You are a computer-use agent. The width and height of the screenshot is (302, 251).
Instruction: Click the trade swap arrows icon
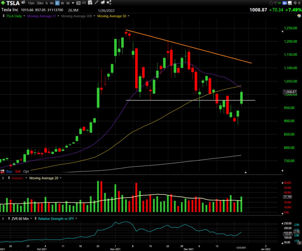[x=3, y=171]
